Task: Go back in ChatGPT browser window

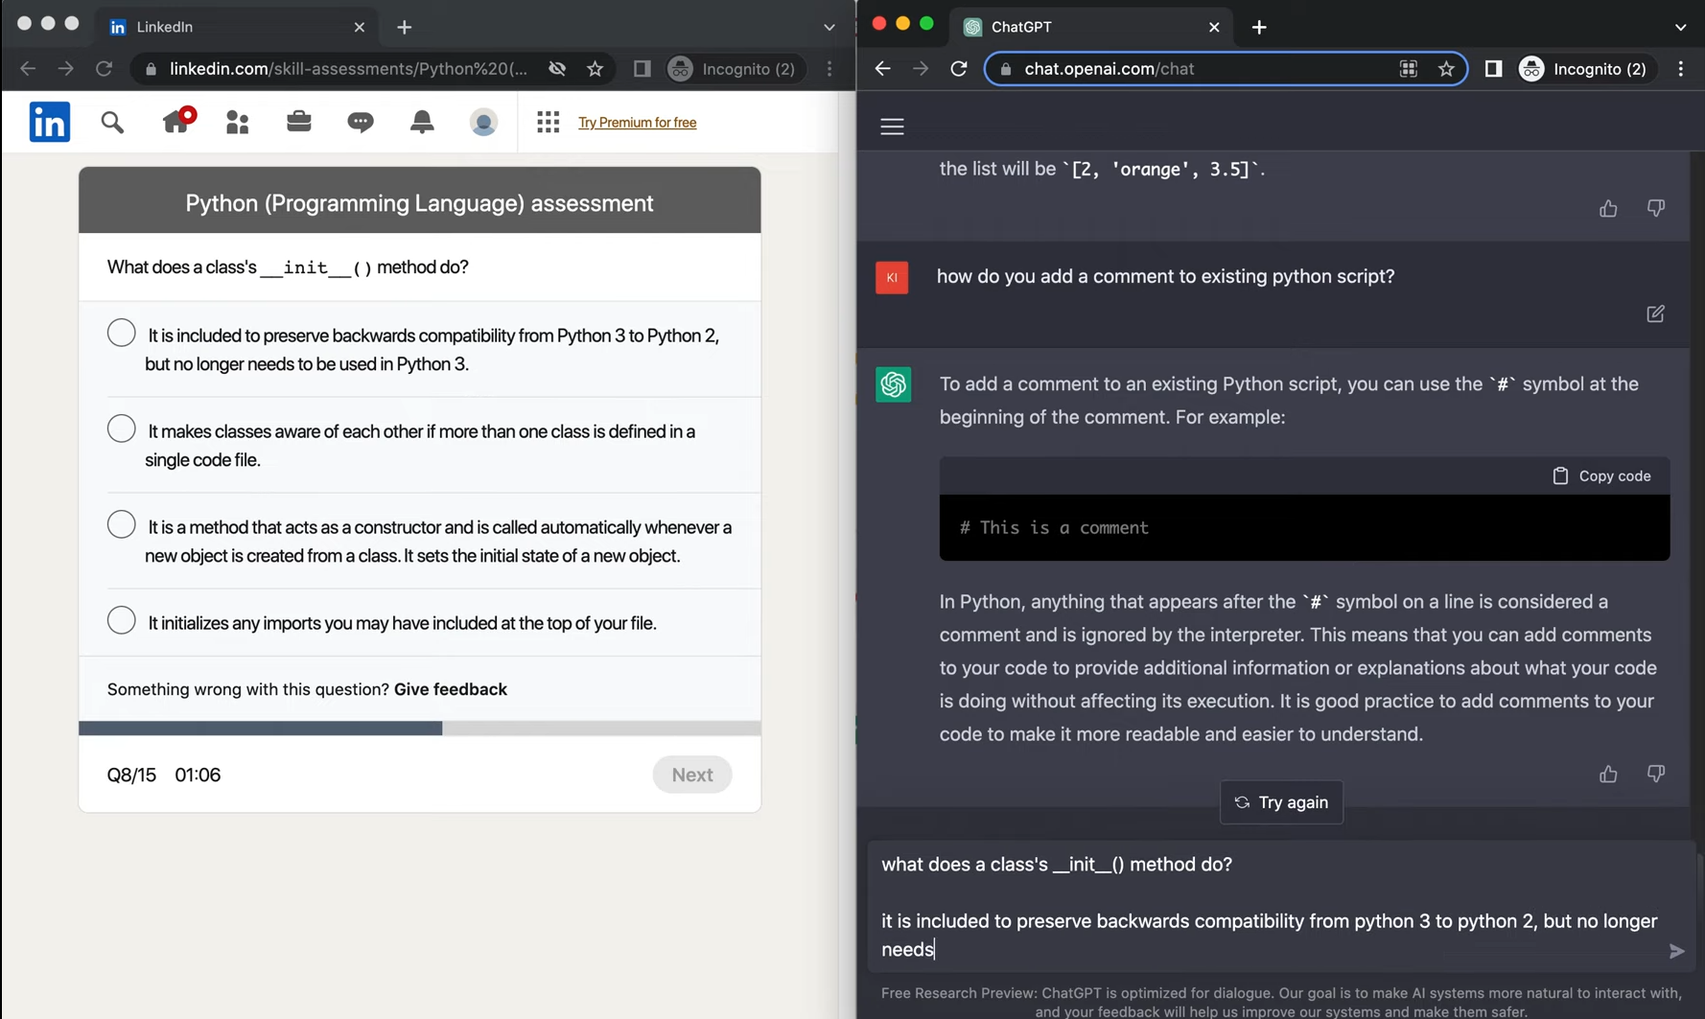Action: [x=882, y=69]
